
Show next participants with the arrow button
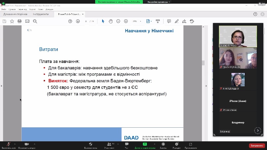pyautogui.click(x=258, y=130)
